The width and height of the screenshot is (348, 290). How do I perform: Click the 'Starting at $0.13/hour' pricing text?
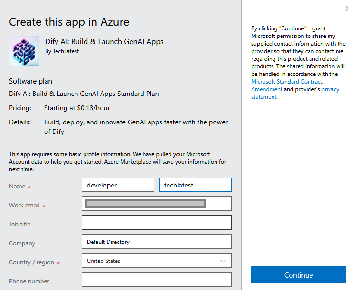coord(77,108)
